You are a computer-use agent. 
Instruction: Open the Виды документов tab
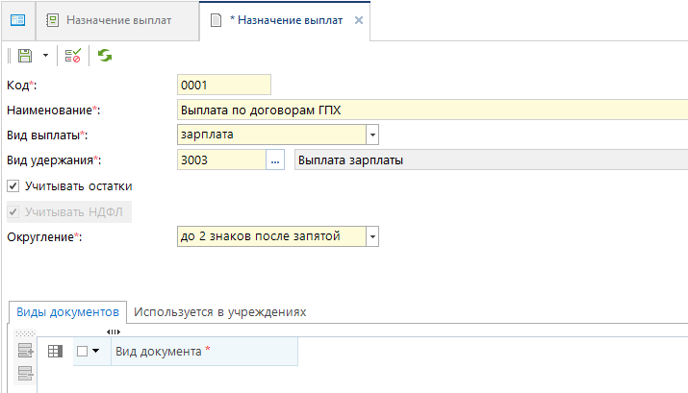[x=67, y=312]
